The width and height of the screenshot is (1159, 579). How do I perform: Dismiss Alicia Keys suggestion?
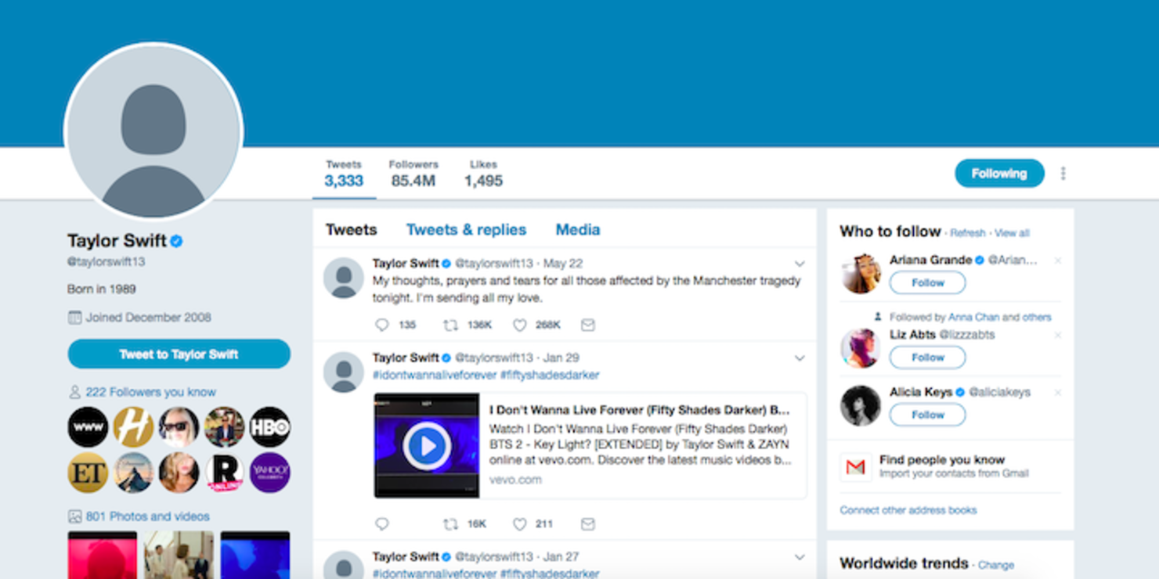click(x=1058, y=393)
